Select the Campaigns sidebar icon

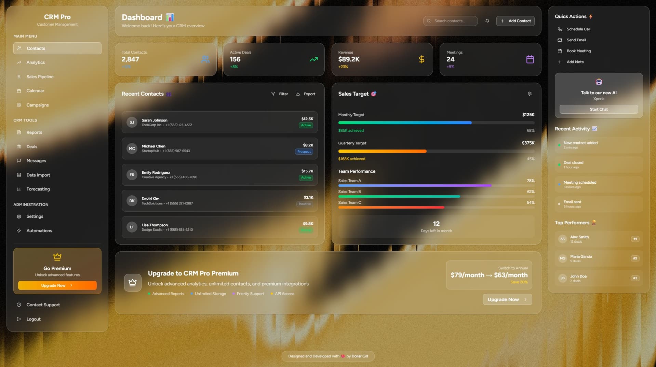[19, 105]
